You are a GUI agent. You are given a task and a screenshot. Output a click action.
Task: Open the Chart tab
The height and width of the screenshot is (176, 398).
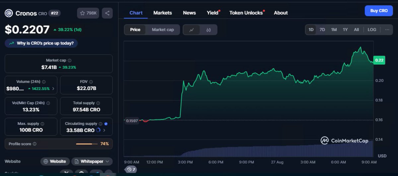136,13
